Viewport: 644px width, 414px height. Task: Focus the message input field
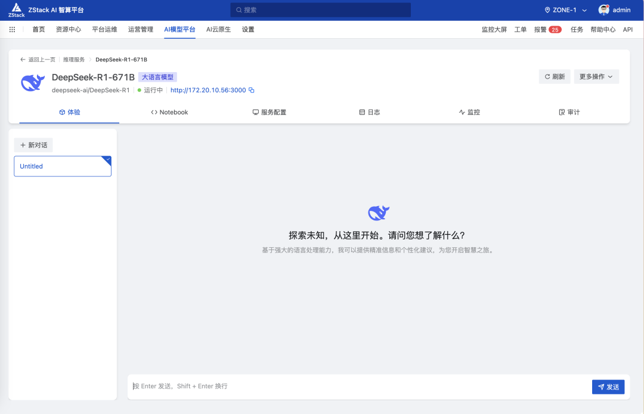(360, 387)
